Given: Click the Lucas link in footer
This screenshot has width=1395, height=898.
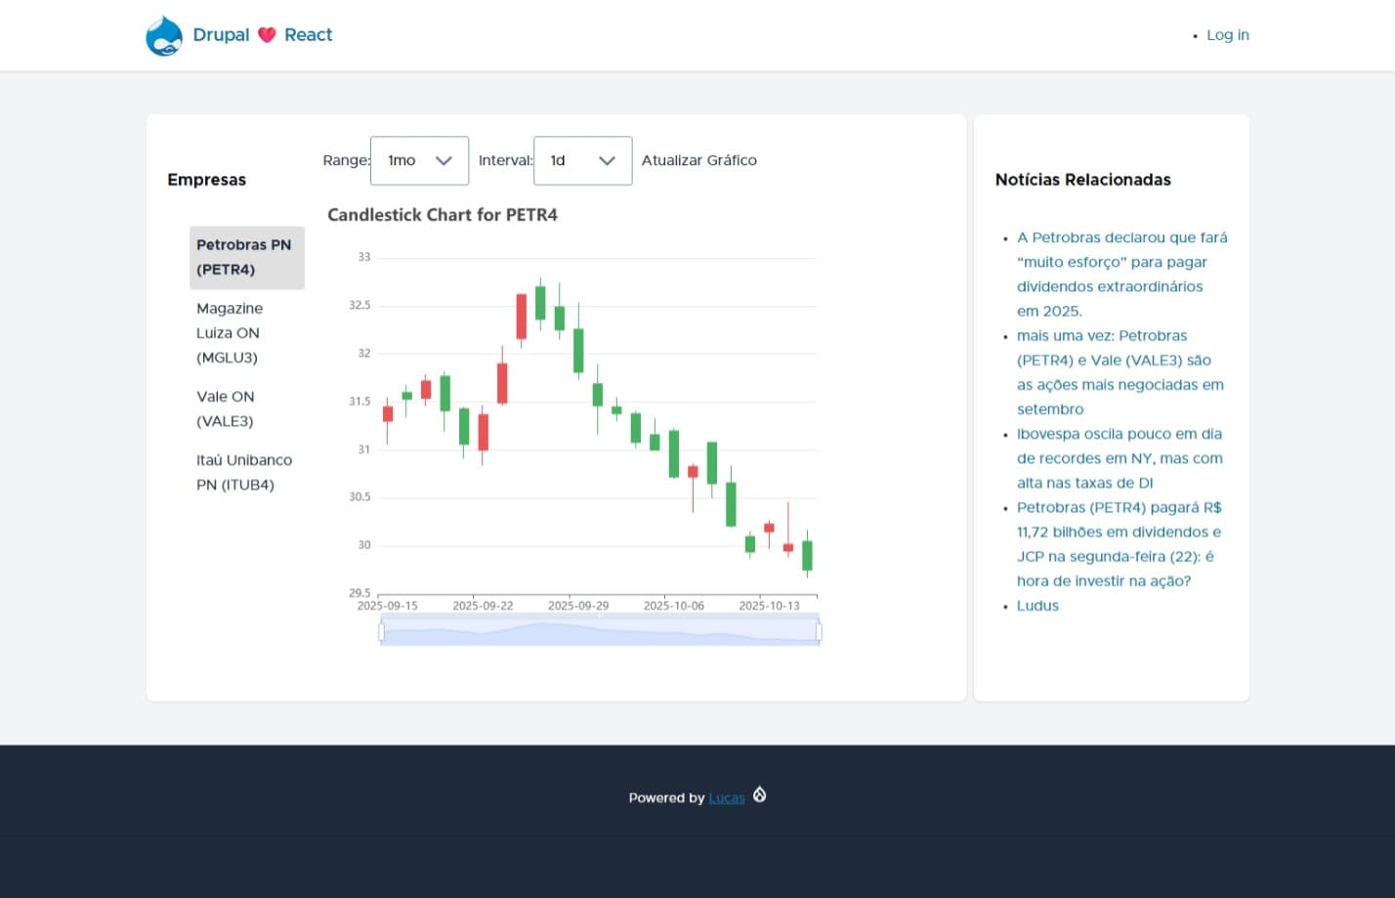Looking at the screenshot, I should click(x=727, y=797).
